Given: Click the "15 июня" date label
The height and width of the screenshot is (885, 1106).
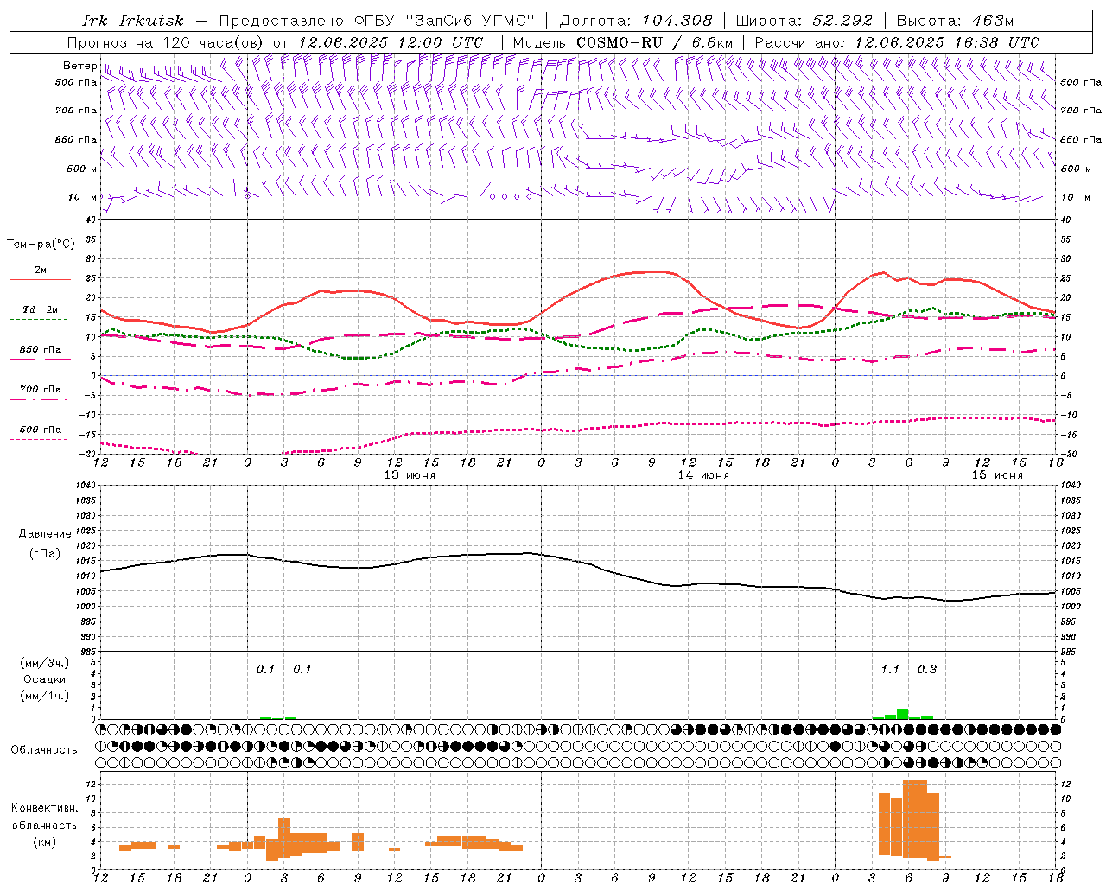Looking at the screenshot, I should pyautogui.click(x=997, y=475).
